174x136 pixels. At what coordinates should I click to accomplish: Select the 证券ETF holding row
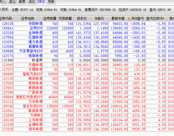pos(87,28)
